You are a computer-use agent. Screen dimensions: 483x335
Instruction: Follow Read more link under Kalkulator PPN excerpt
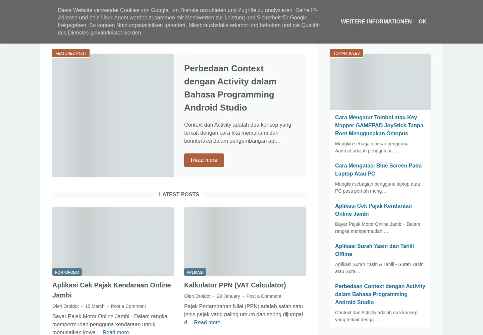tap(207, 322)
